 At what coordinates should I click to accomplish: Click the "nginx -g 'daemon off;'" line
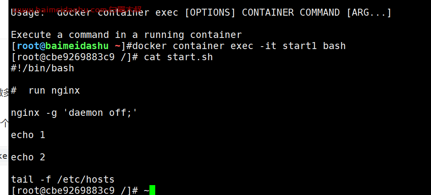click(x=74, y=113)
